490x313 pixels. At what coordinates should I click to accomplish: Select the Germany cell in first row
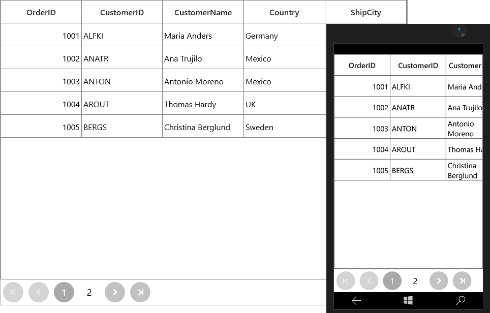coord(284,36)
